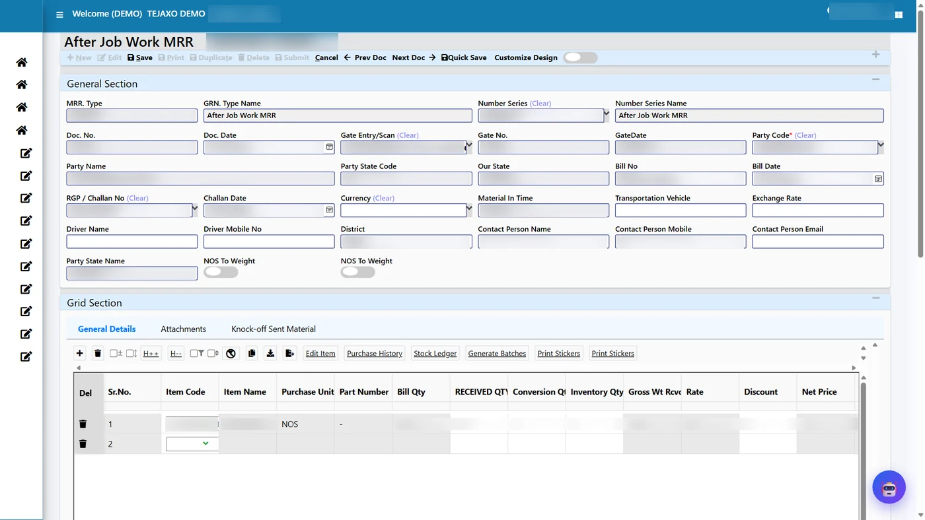Open the Gate Entry/Scan dropdown
The width and height of the screenshot is (925, 520).
468,146
